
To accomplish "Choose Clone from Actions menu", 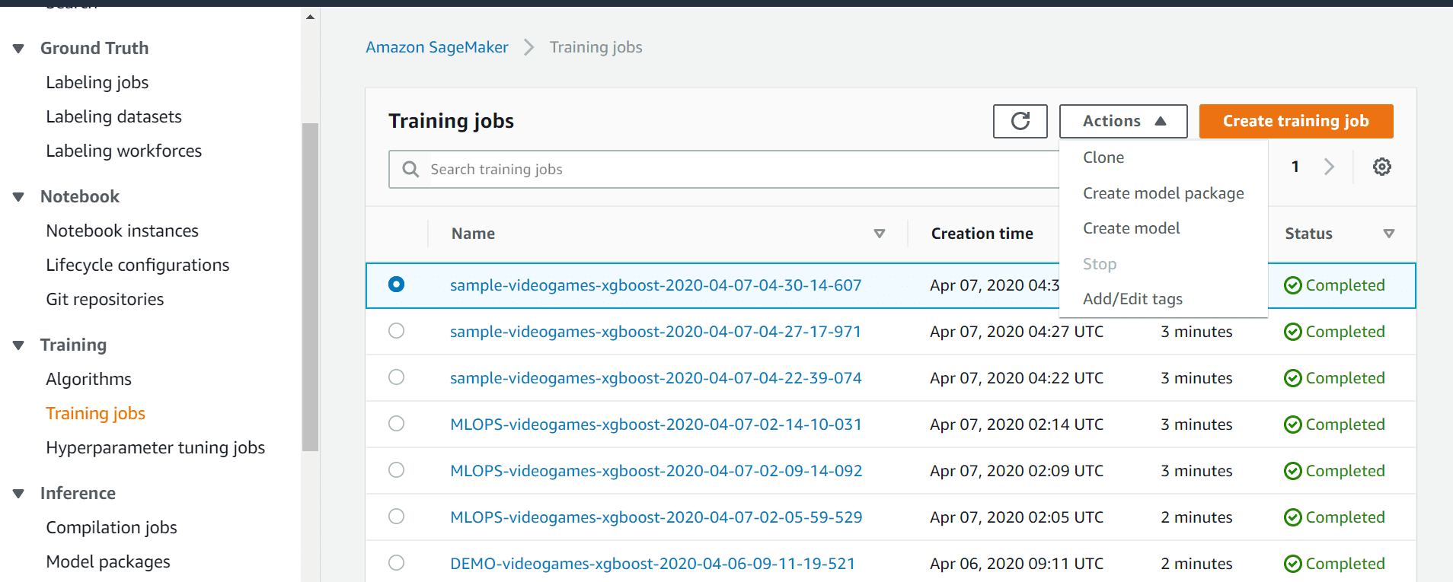I will coord(1103,157).
